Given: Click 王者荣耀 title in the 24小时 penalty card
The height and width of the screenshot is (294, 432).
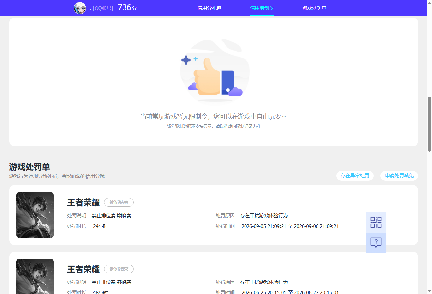Looking at the screenshot, I should (x=83, y=202).
